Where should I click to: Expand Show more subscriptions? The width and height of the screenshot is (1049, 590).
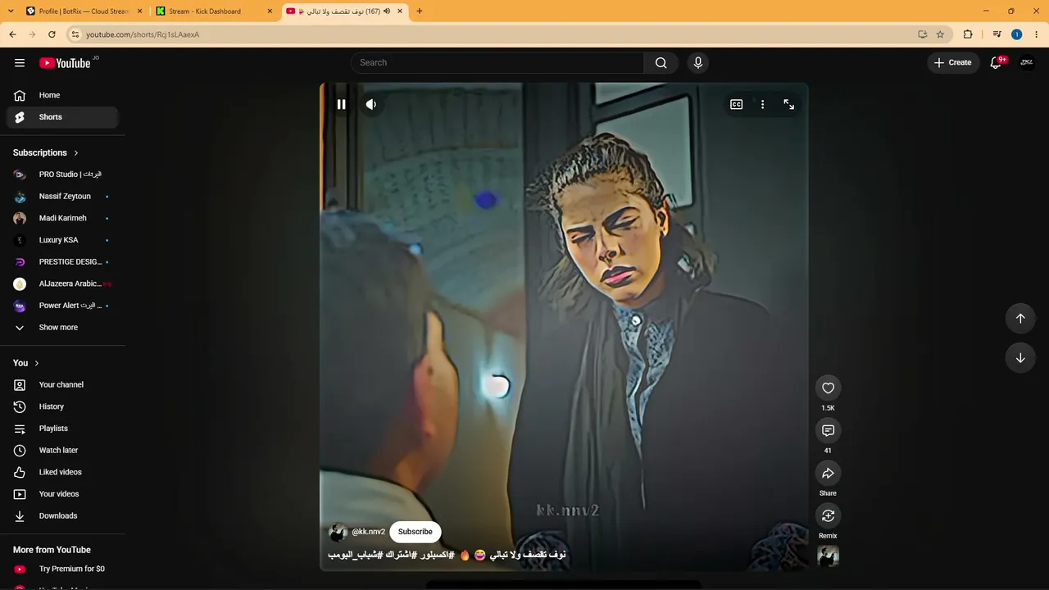point(63,328)
